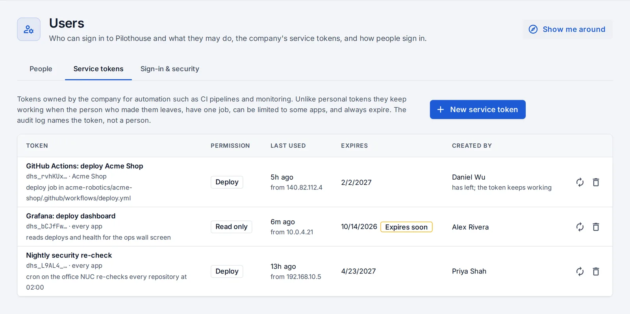Click 'from 192.168.10.5' address
Image resolution: width=630 pixels, height=314 pixels.
[x=296, y=277]
